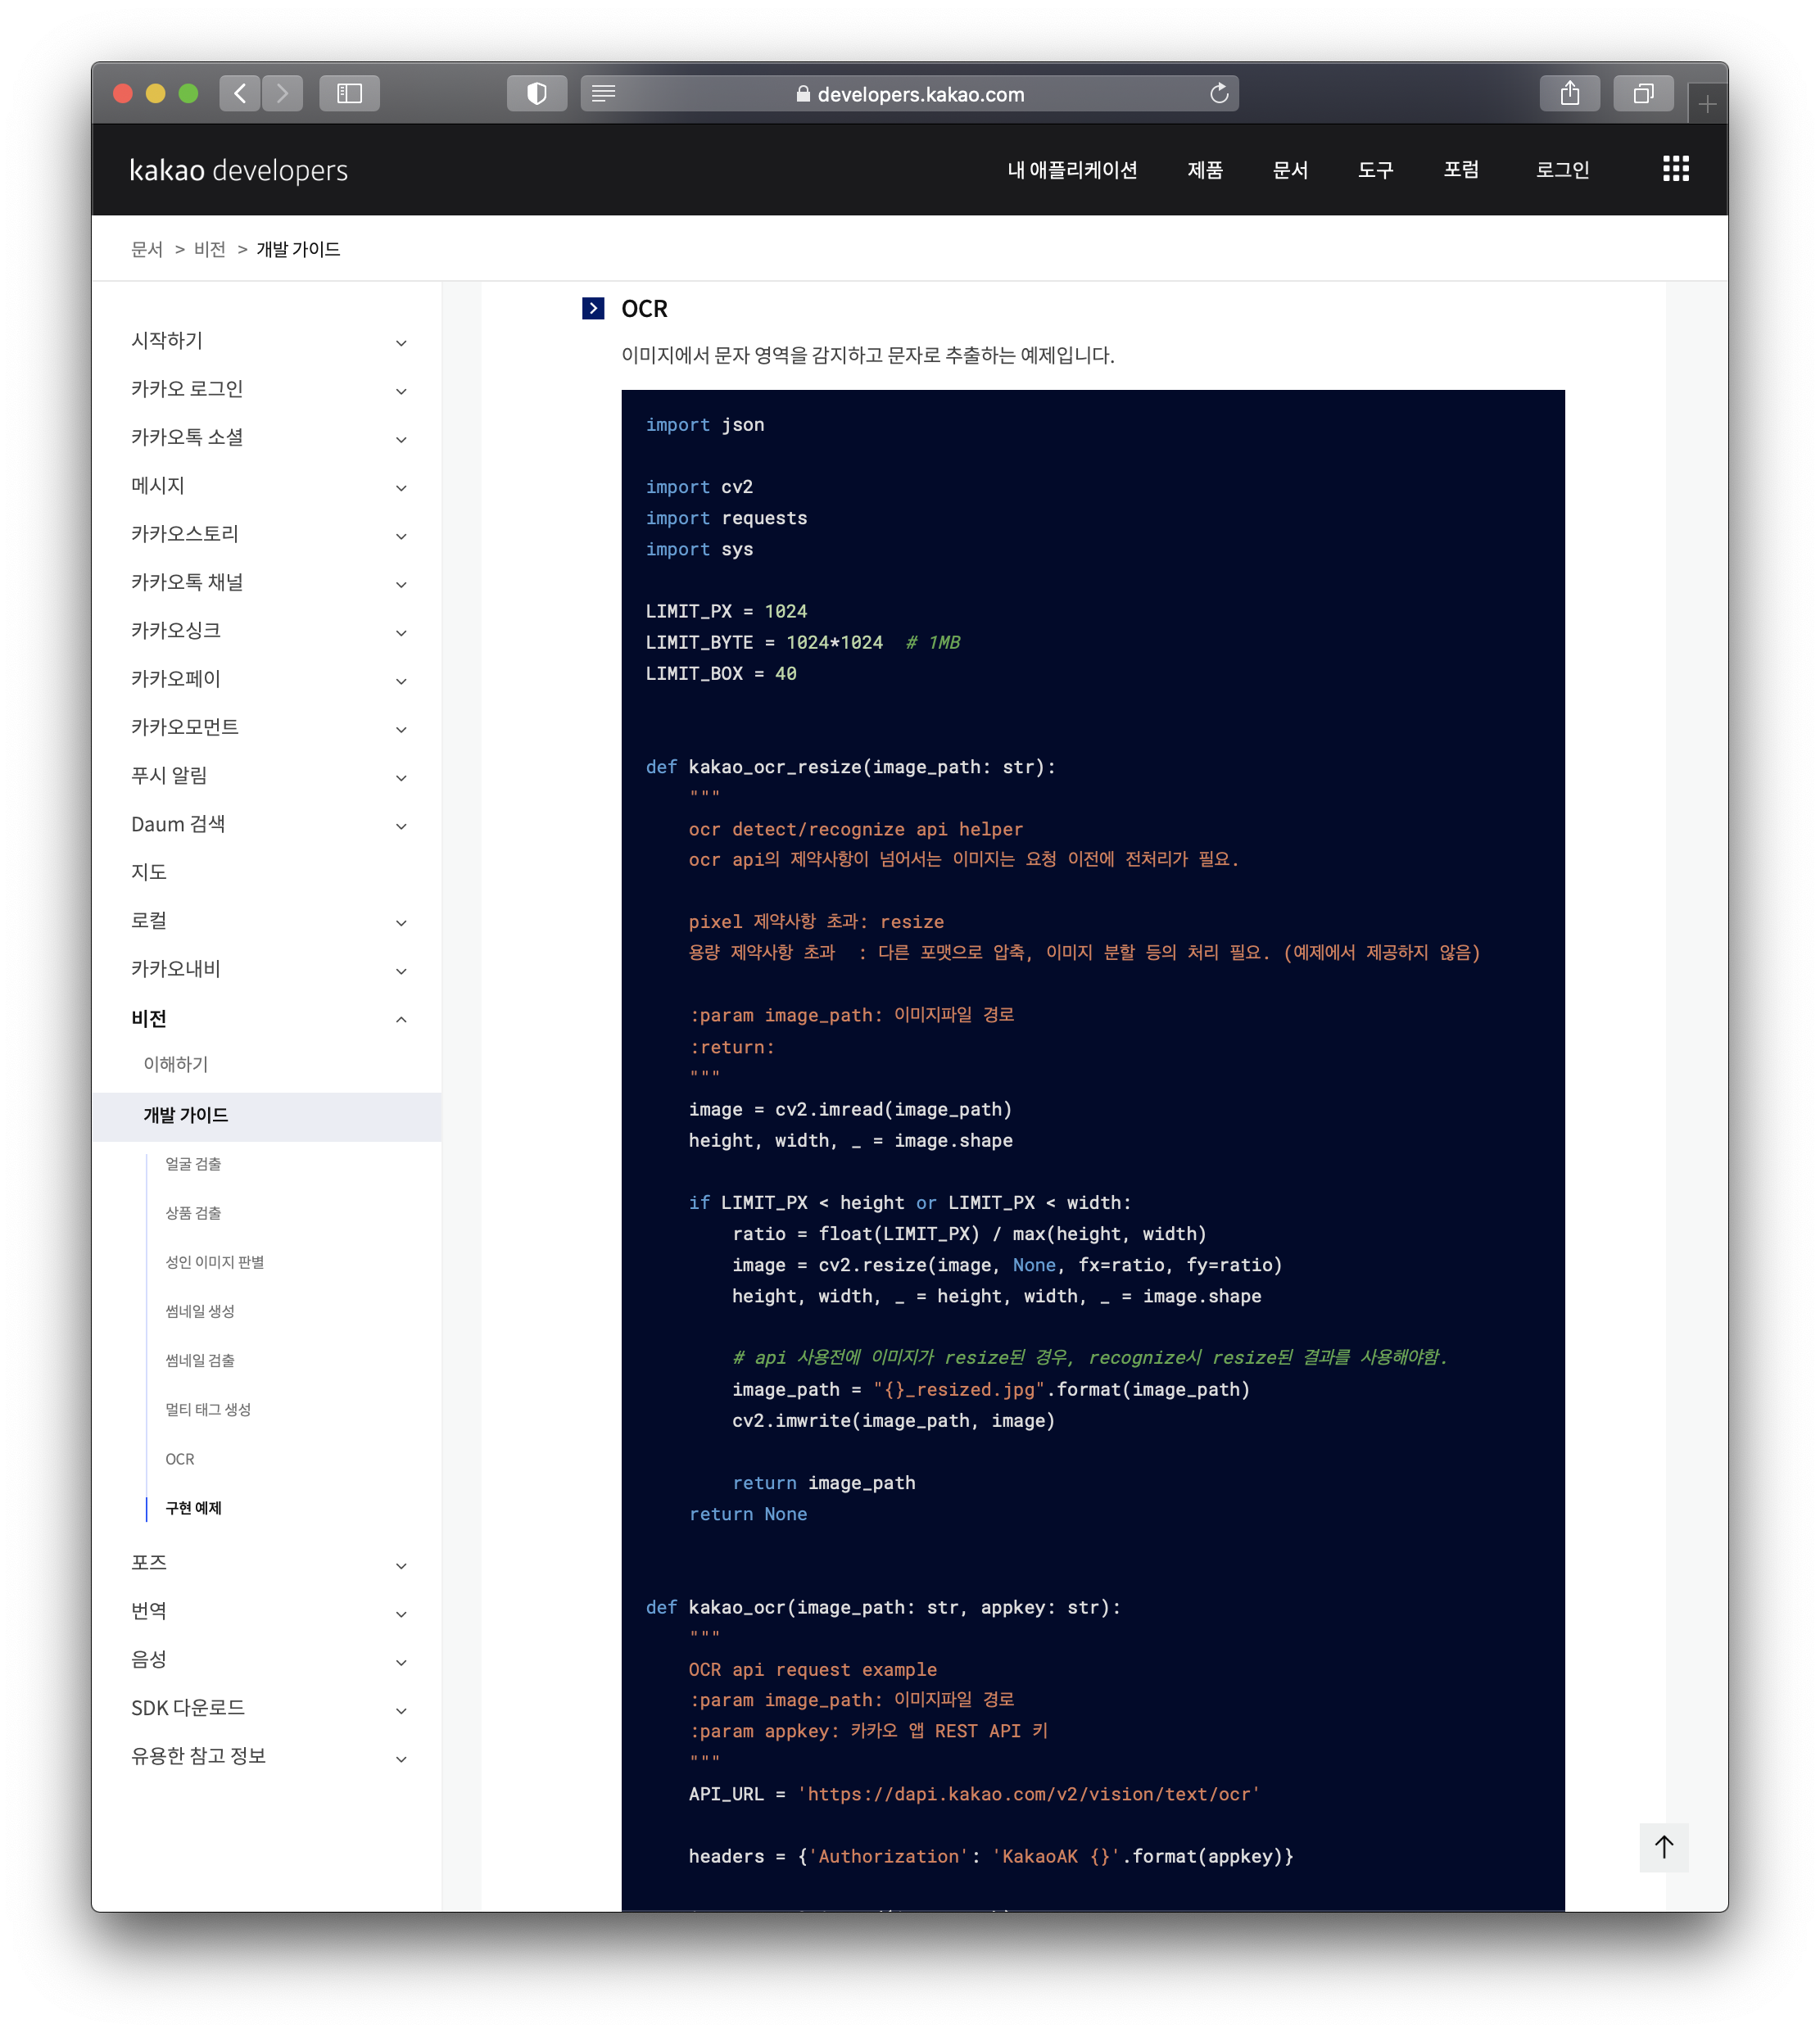Click the LIMIT_BYTE line in the code
This screenshot has height=2033, width=1820.
(802, 642)
